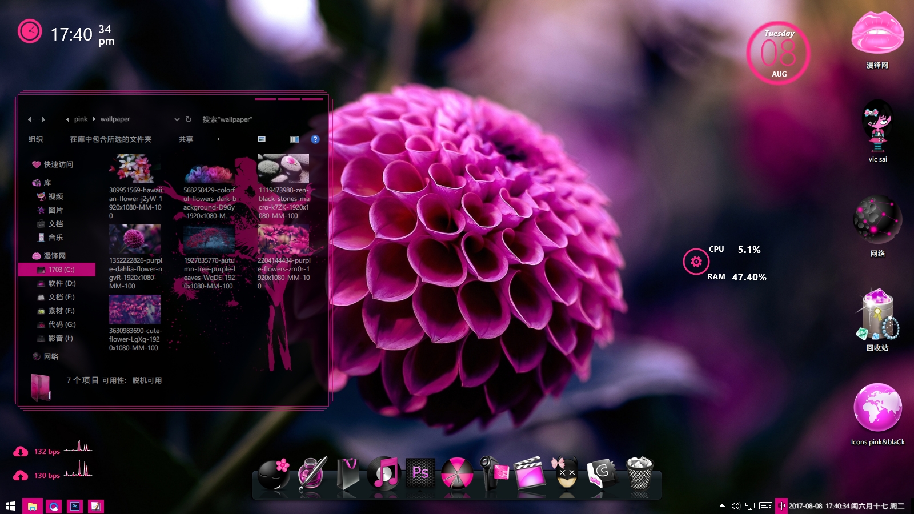
Task: Open the address bar history dropdown
Action: pyautogui.click(x=177, y=119)
